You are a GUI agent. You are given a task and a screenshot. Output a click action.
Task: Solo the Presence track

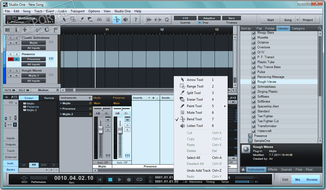(x=17, y=54)
